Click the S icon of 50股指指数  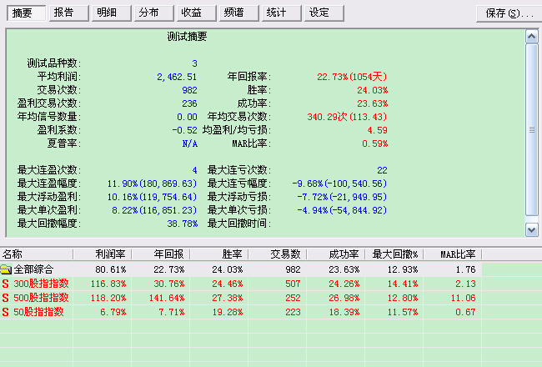pos(5,312)
